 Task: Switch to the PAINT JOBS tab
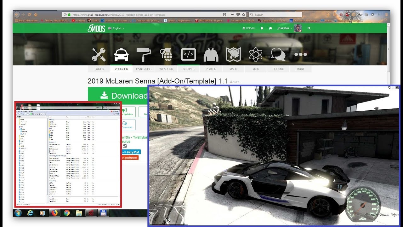pos(144,69)
